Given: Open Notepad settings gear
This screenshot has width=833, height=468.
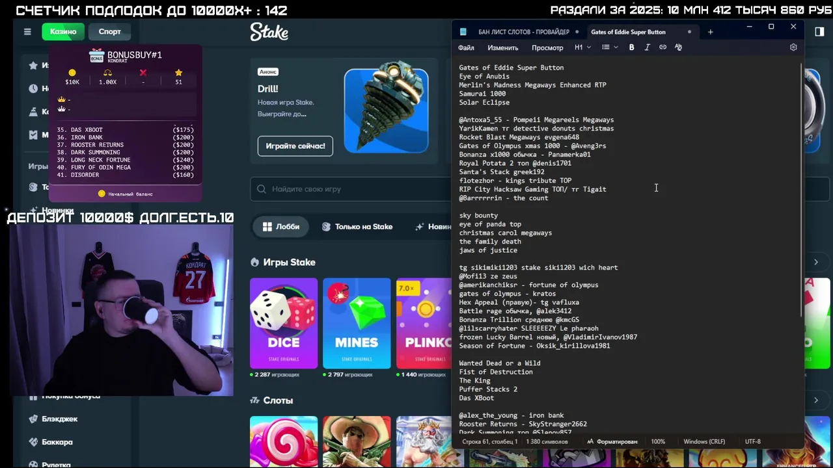Looking at the screenshot, I should point(793,47).
